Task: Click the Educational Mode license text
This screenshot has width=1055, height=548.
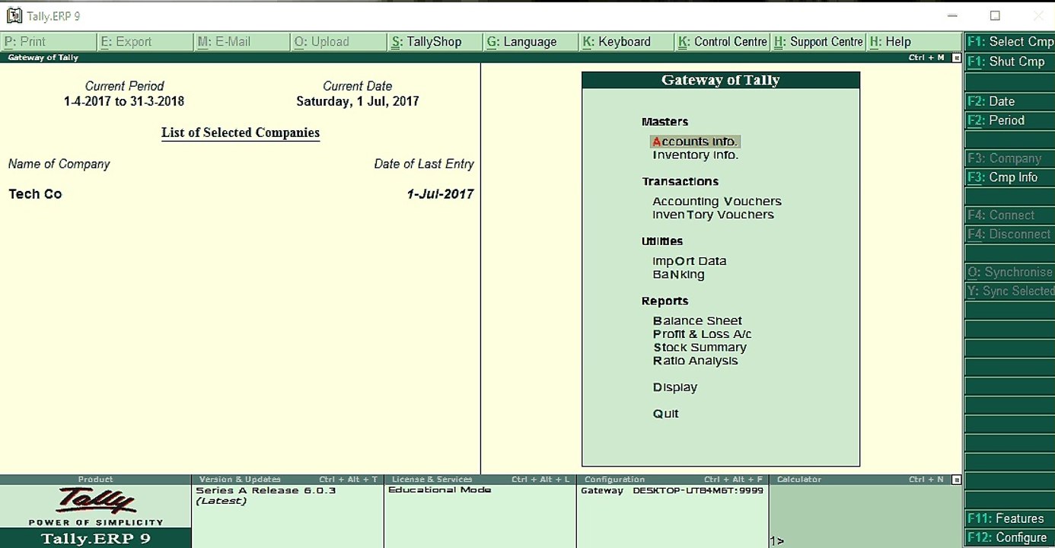Action: click(440, 490)
